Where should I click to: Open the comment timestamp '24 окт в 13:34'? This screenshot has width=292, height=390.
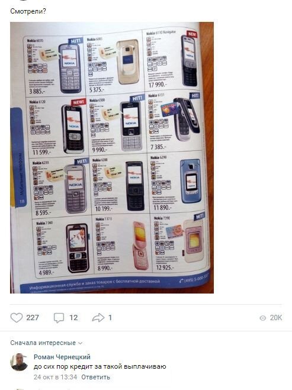point(55,377)
